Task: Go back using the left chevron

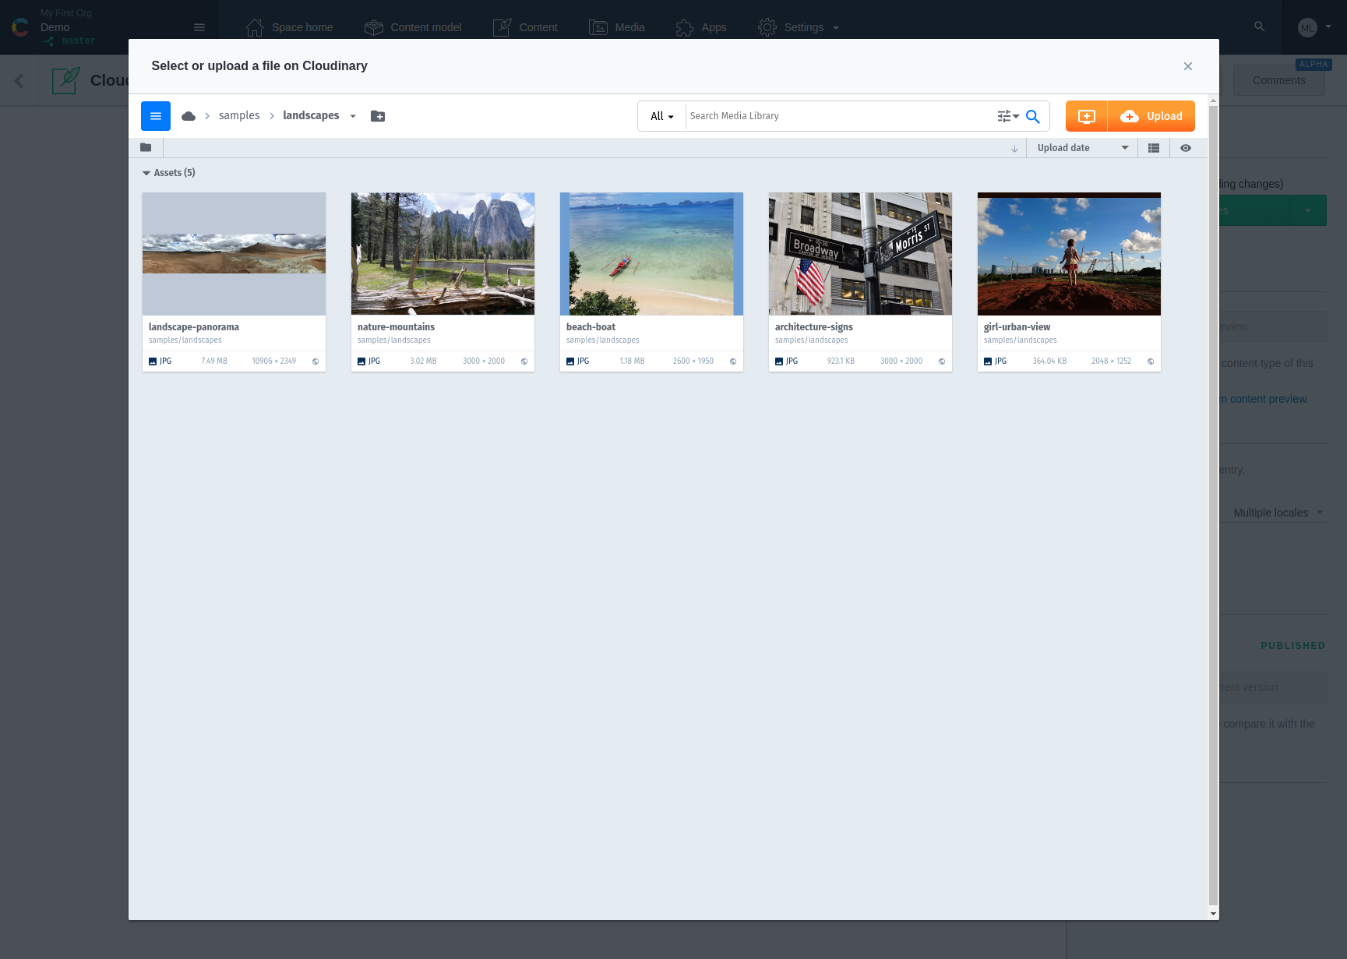Action: [x=19, y=80]
